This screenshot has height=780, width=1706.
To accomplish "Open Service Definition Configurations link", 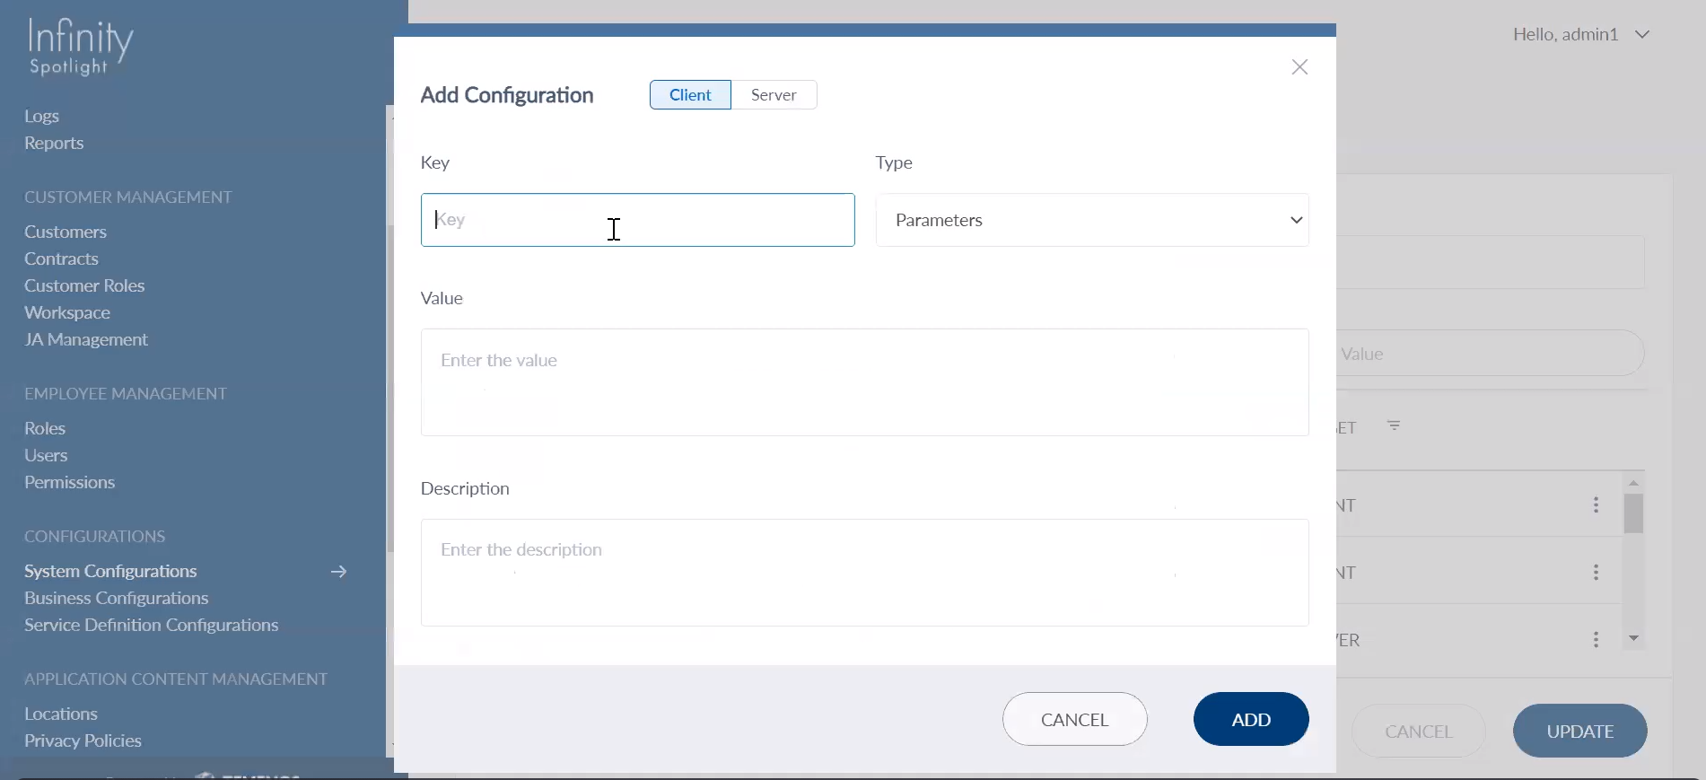I will 151,626.
